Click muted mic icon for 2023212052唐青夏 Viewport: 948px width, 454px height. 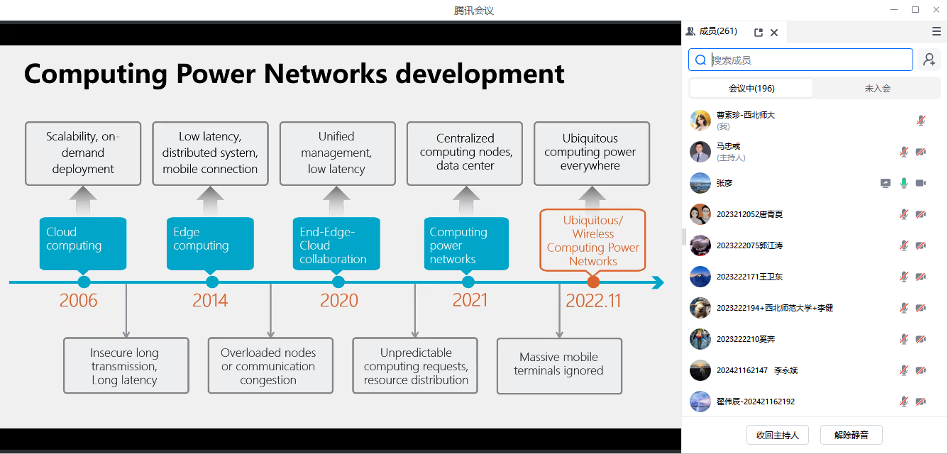904,214
